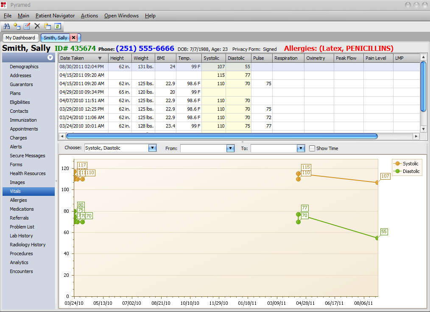Click the table scroll up arrow

(x=423, y=57)
